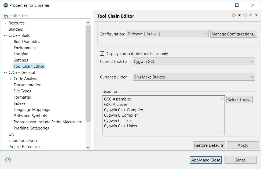Click the Manage Configurations button
Screen dimensions: 261x169
click(233, 34)
